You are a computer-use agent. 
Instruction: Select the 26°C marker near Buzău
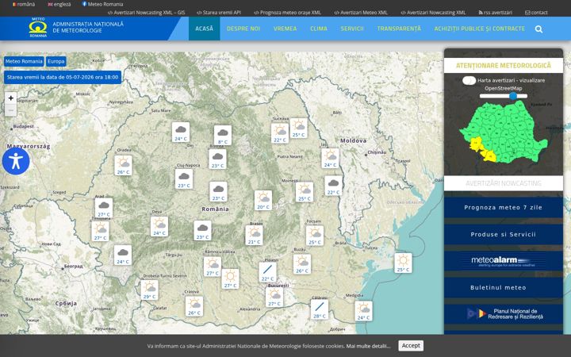[302, 264]
